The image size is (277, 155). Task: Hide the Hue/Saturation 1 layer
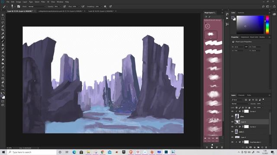click(232, 142)
